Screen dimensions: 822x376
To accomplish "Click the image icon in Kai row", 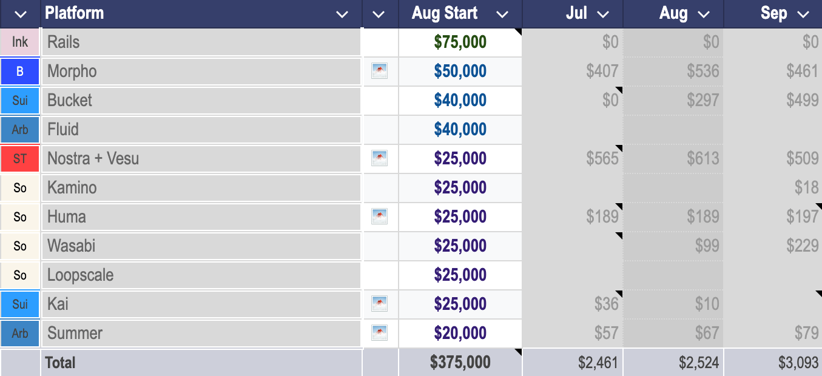I will (380, 304).
